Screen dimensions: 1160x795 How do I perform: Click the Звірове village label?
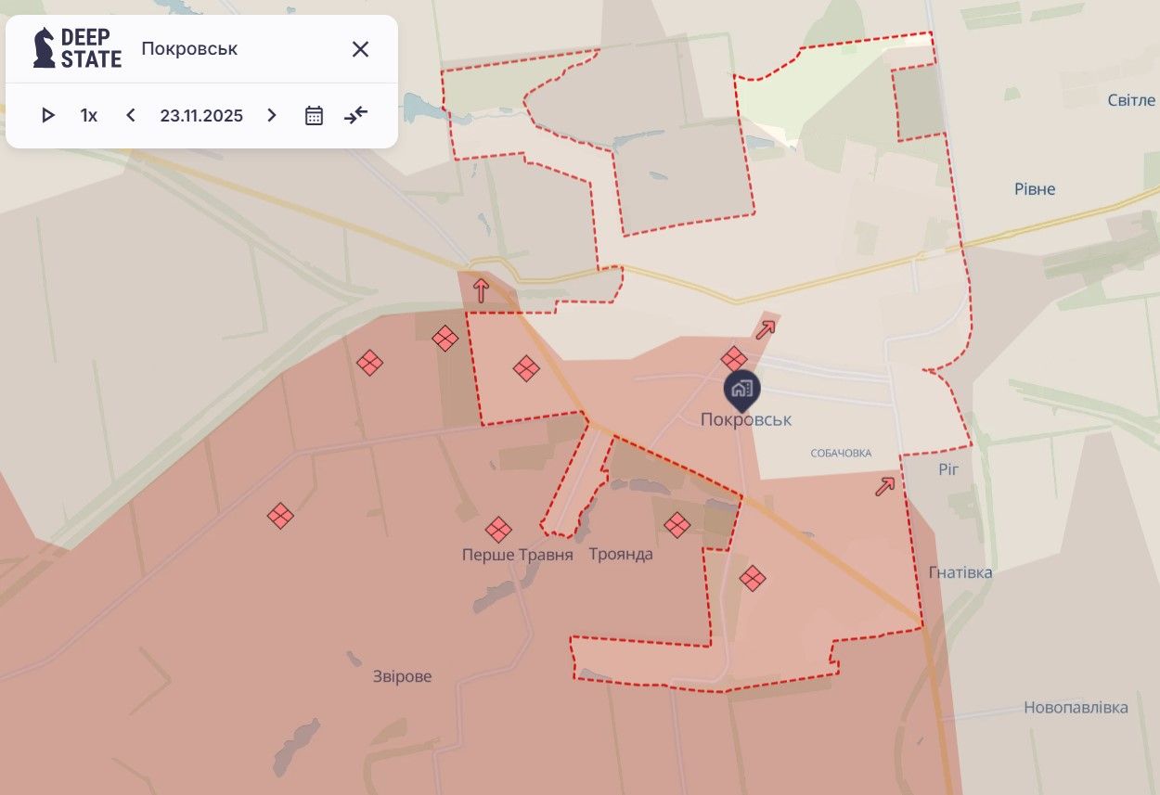click(403, 676)
